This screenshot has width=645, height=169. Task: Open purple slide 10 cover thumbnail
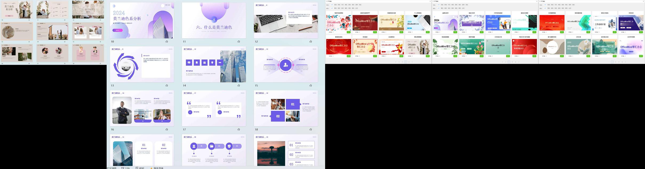click(142, 20)
